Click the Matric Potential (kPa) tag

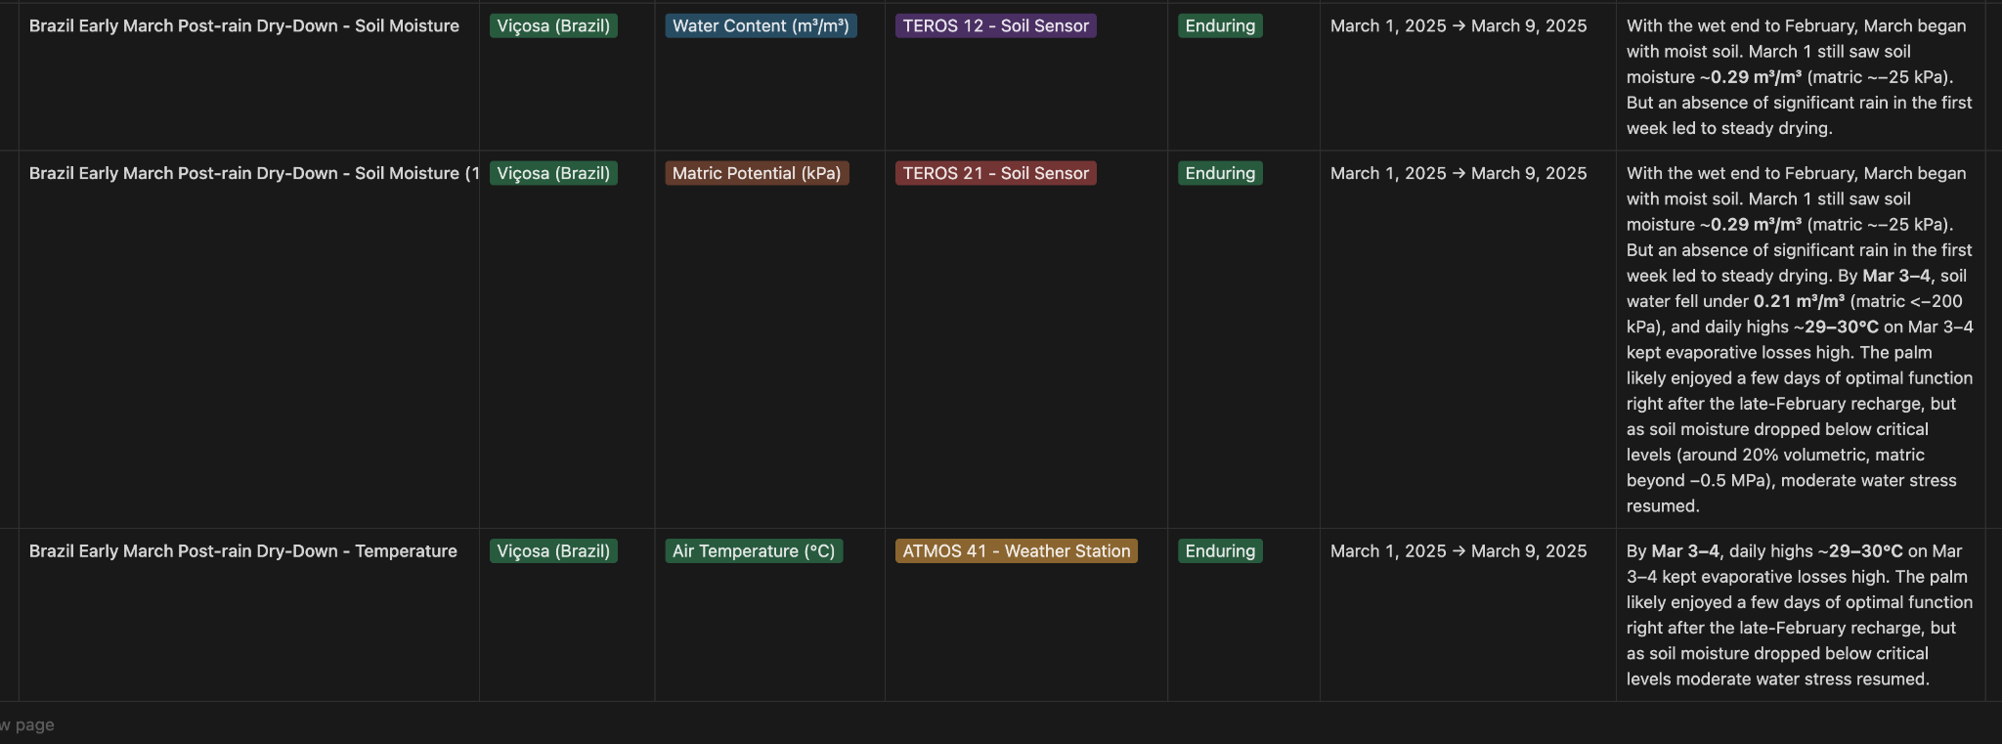757,173
